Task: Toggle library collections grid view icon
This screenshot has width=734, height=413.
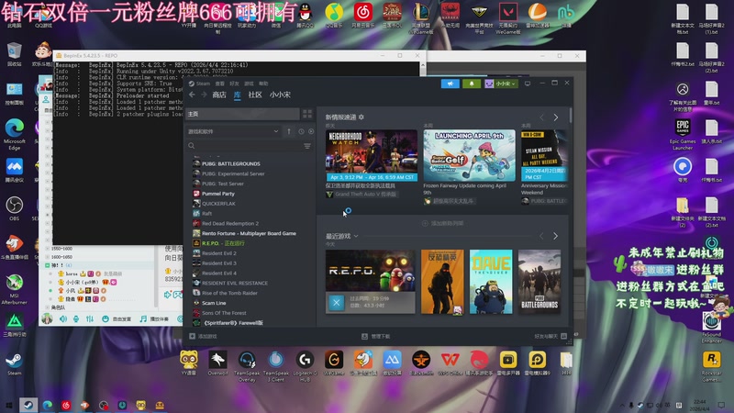Action: [x=307, y=114]
